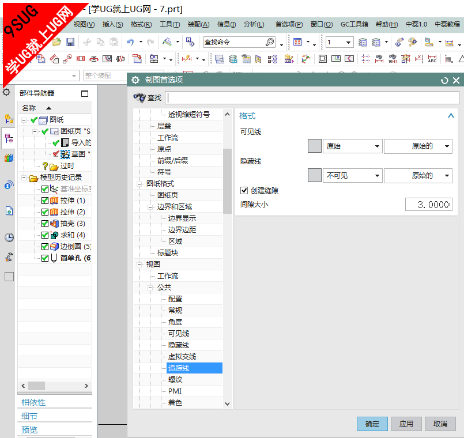Click the Redo arrow icon
This screenshot has height=438, width=464.
click(150, 42)
